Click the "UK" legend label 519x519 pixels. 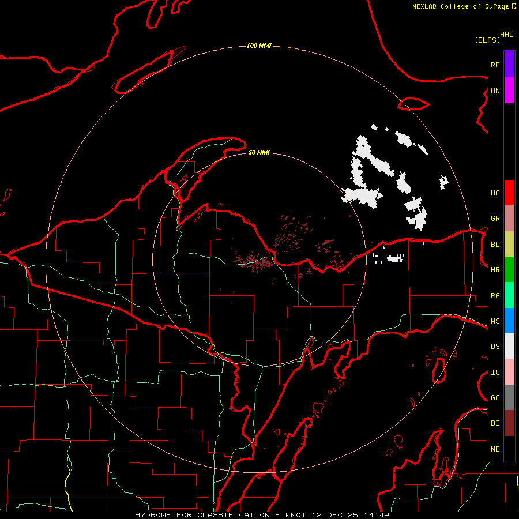click(x=495, y=91)
